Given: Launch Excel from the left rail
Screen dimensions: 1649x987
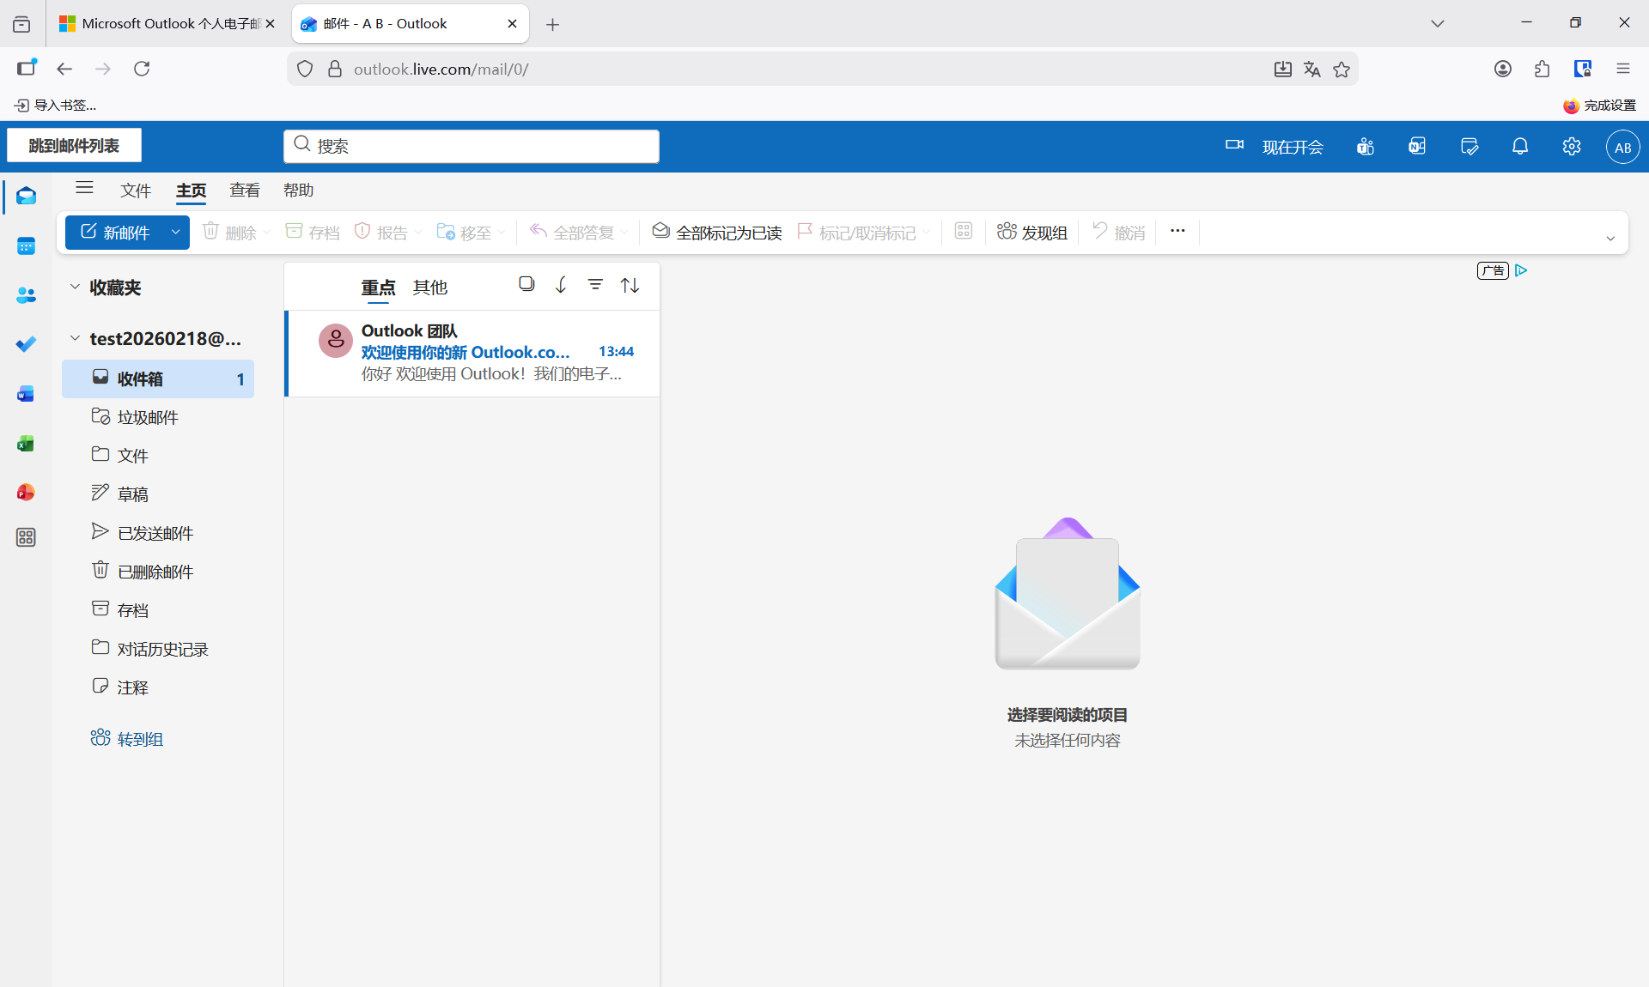Looking at the screenshot, I should [26, 444].
